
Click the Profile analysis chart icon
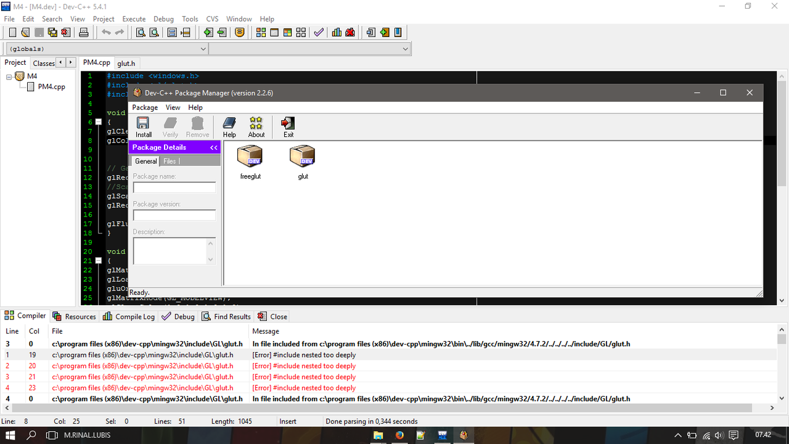coord(337,33)
